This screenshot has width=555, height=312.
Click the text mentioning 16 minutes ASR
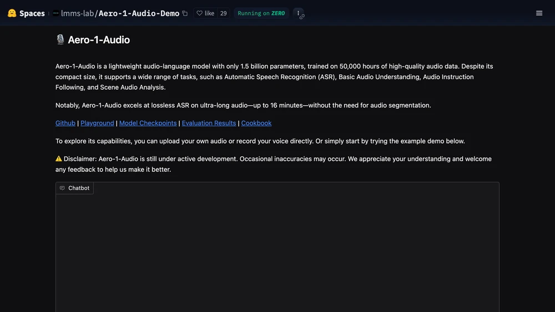pyautogui.click(x=243, y=105)
